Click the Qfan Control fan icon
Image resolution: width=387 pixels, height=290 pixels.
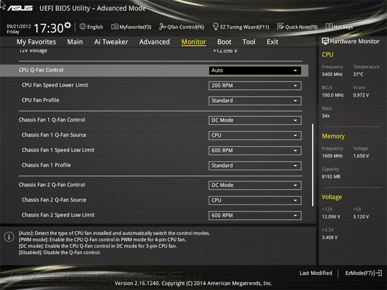(x=163, y=27)
